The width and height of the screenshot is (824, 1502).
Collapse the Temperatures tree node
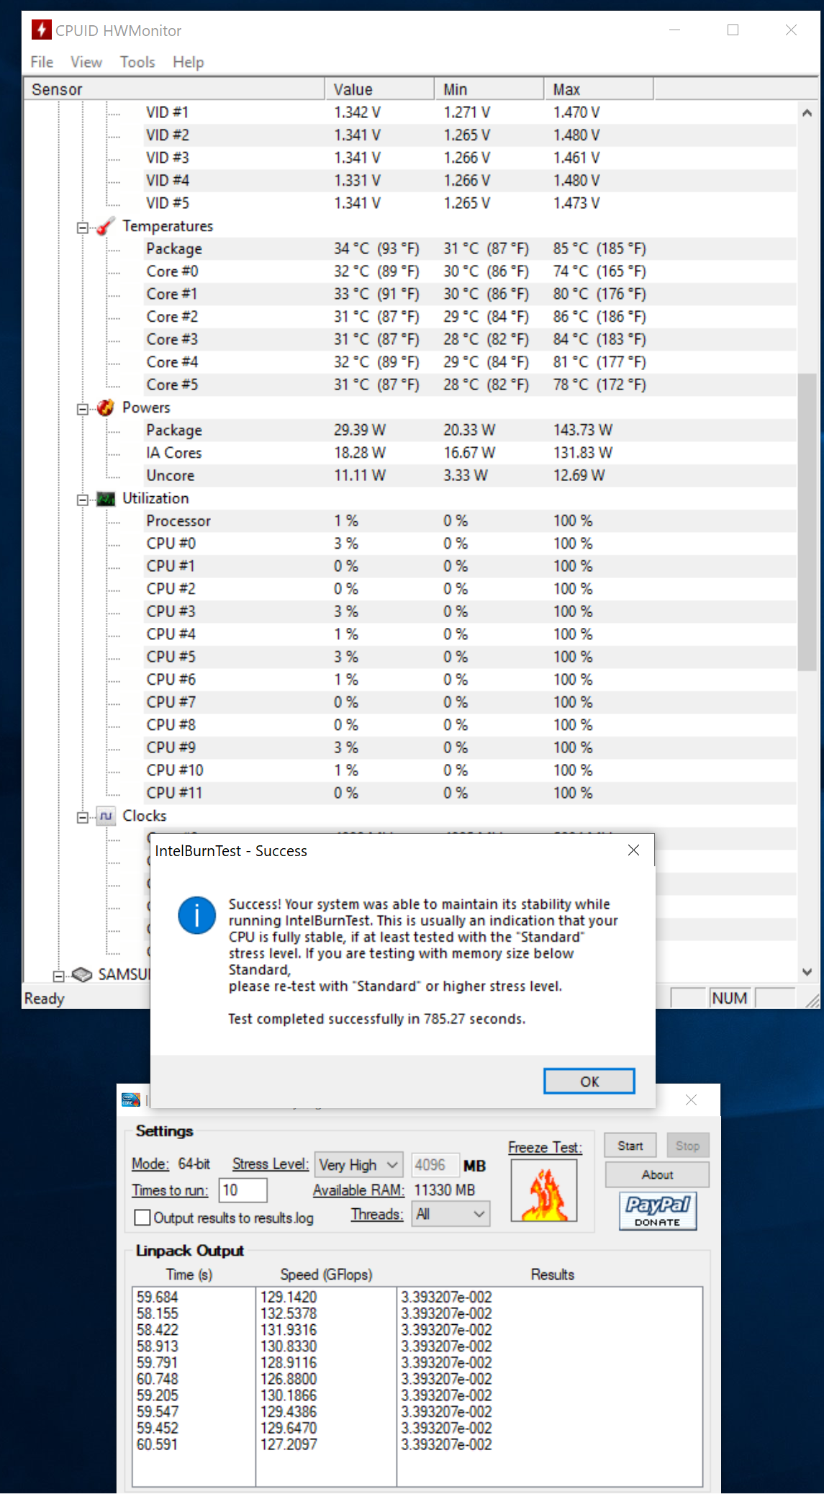[x=83, y=228]
